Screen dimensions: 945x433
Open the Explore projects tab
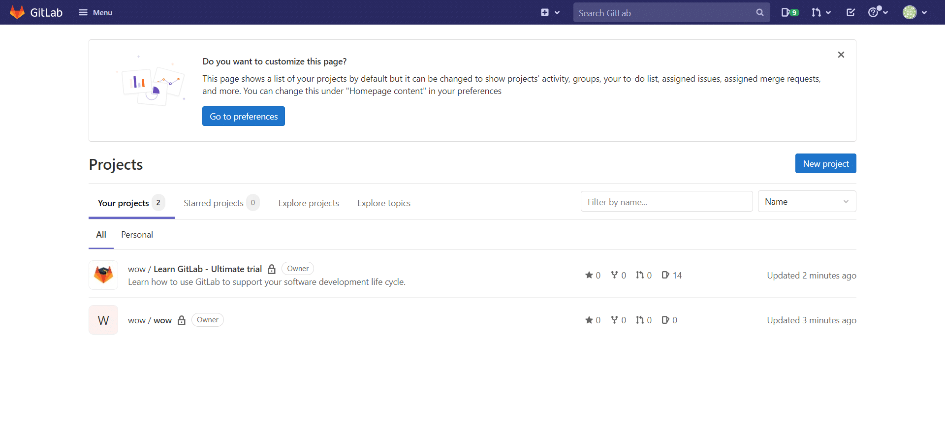[x=309, y=203]
